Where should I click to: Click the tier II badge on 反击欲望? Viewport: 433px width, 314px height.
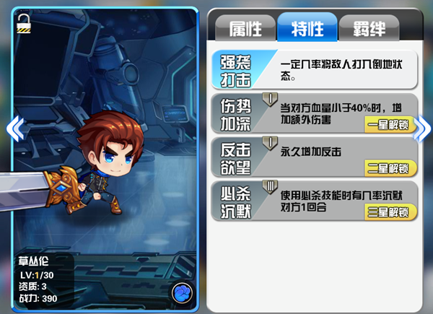pyautogui.click(x=270, y=143)
